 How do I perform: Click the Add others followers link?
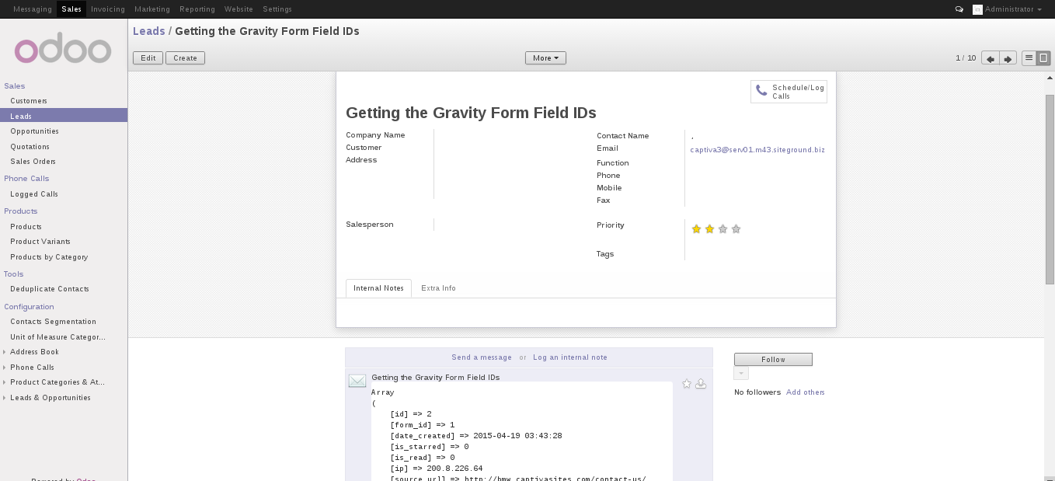806,392
